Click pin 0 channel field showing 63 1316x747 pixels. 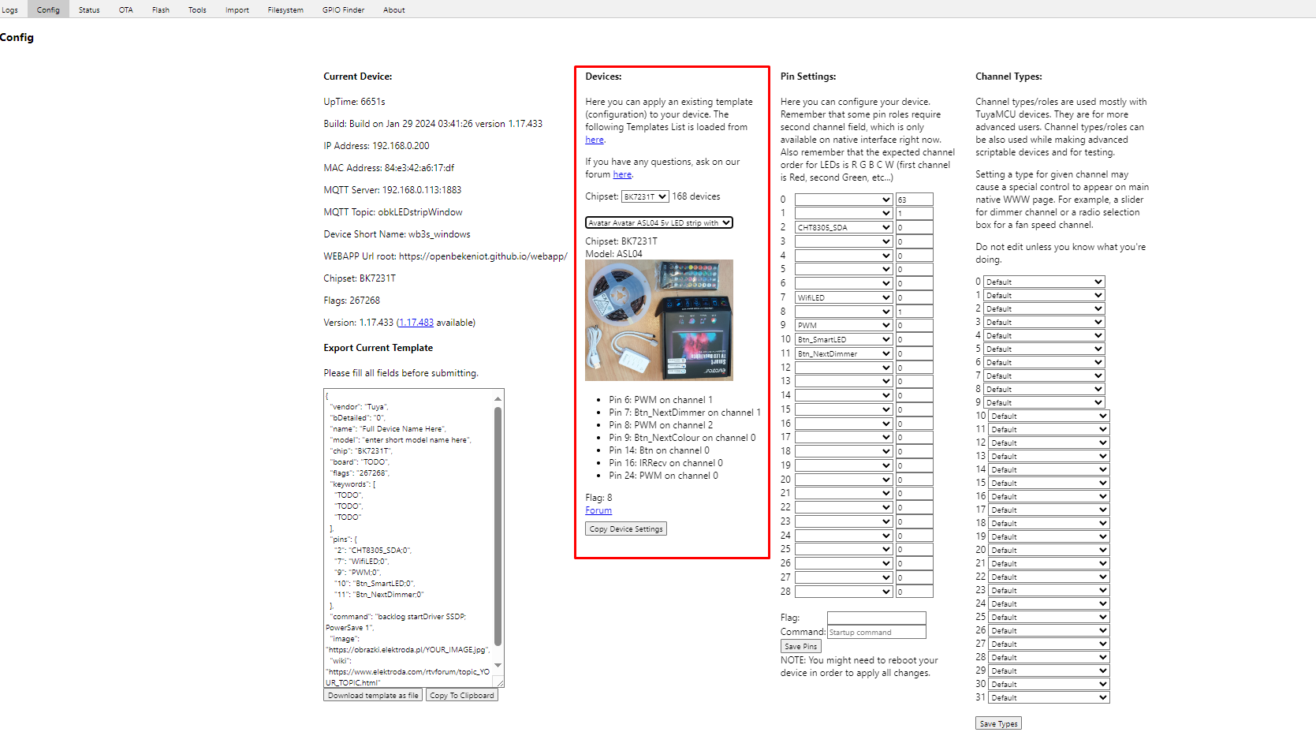[915, 200]
